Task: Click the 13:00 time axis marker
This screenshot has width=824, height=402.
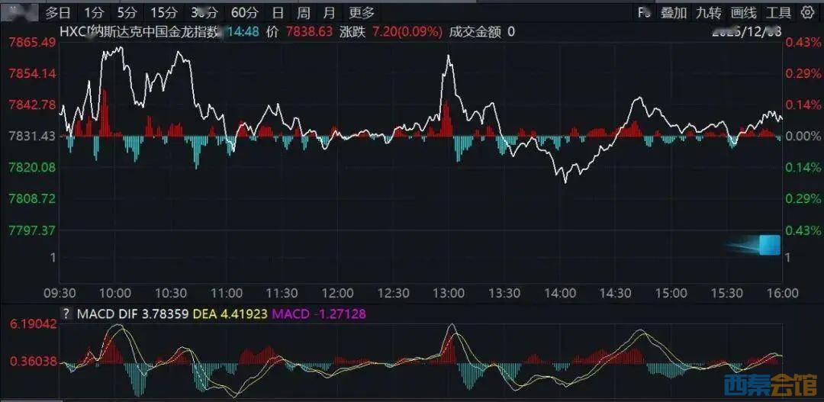Action: pos(449,293)
